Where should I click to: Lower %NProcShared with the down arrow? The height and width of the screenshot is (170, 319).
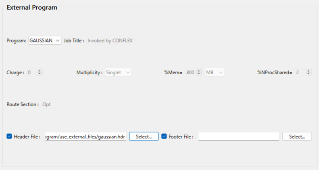click(308, 74)
